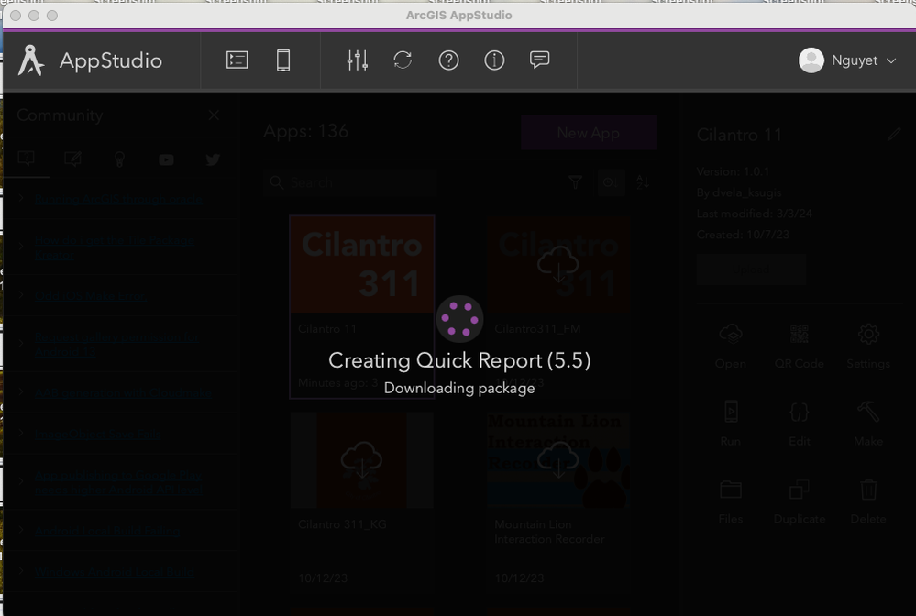This screenshot has width=916, height=616.
Task: Click the AppStudio logo
Action: pyautogui.click(x=31, y=60)
